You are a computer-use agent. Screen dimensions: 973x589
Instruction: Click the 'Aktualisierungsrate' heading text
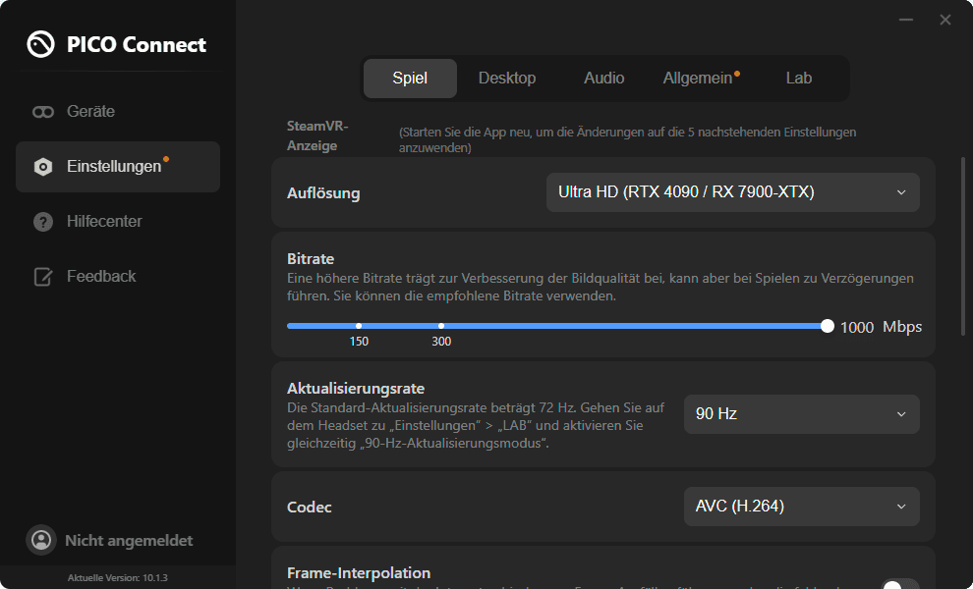[356, 389]
